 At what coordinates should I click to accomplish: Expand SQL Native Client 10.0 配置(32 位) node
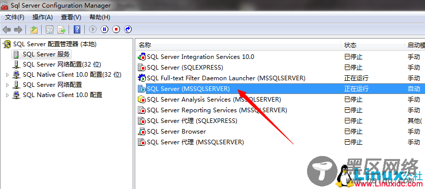7,75
